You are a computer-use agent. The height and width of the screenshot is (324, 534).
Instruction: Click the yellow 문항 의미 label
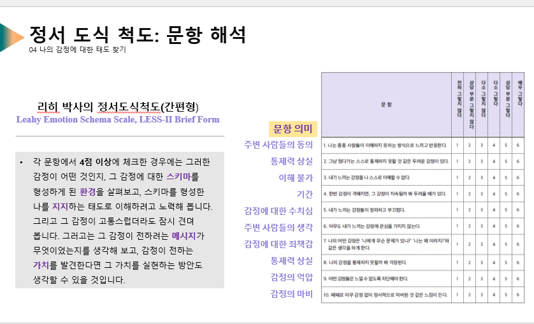click(293, 129)
